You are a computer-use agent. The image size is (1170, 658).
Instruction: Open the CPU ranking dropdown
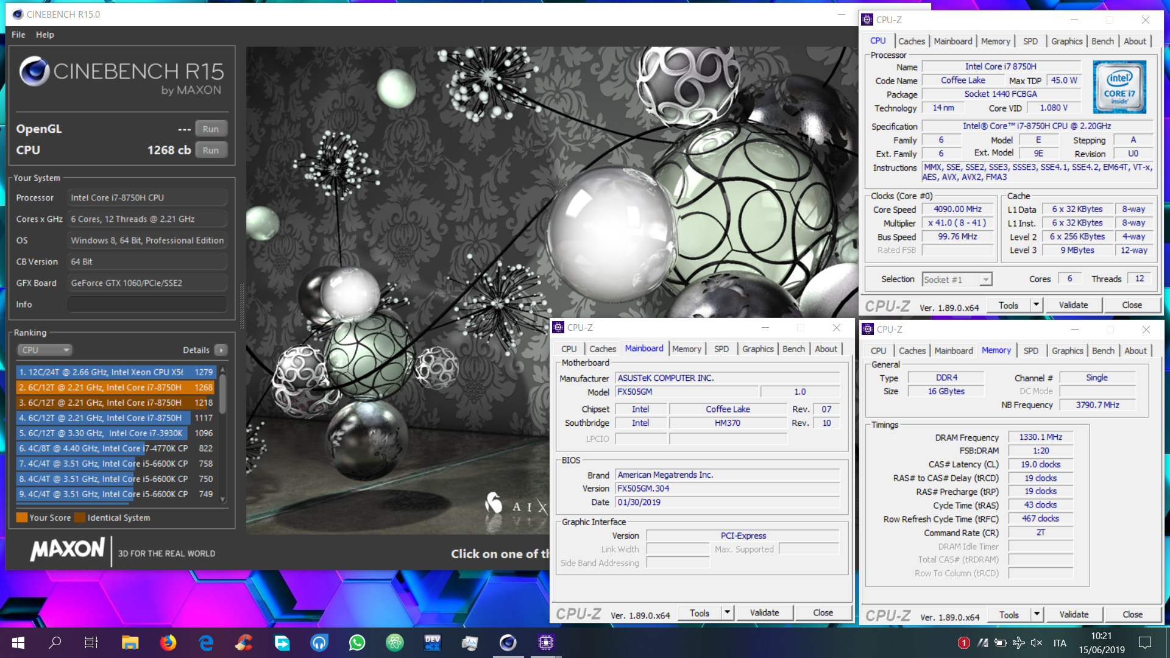pos(45,350)
